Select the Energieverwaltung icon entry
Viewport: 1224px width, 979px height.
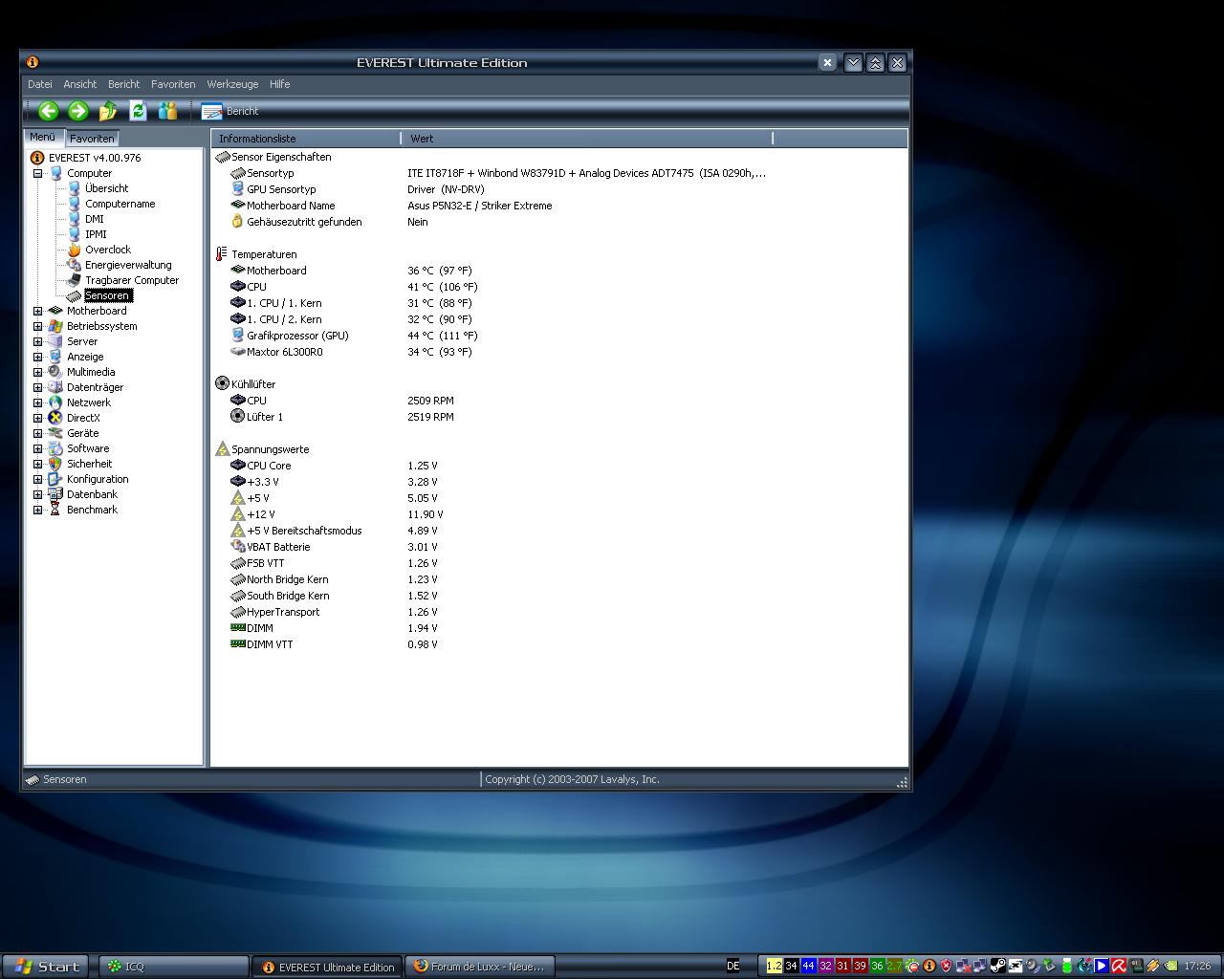coord(74,265)
